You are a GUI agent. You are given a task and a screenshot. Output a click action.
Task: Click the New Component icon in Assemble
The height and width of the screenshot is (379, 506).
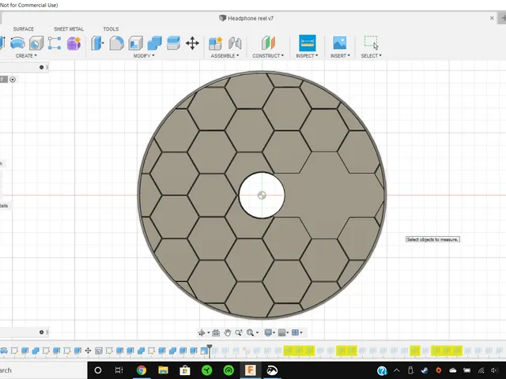[x=215, y=43]
